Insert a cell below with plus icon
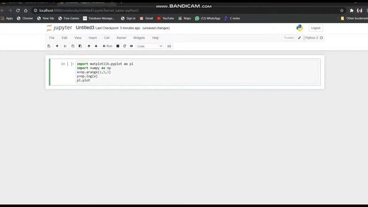 [57, 46]
